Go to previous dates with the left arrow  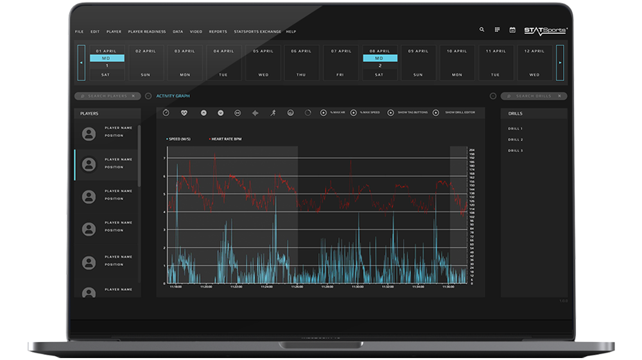(x=81, y=63)
